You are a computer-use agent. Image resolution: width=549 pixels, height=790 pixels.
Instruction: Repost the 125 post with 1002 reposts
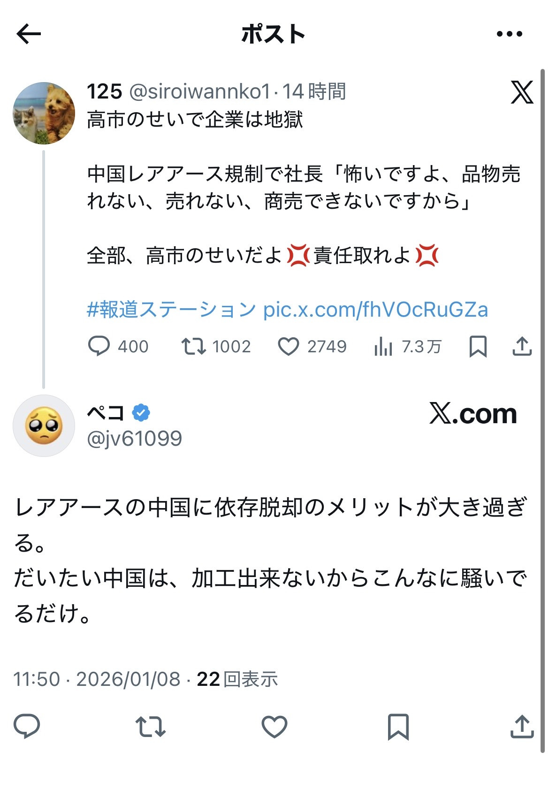click(216, 346)
